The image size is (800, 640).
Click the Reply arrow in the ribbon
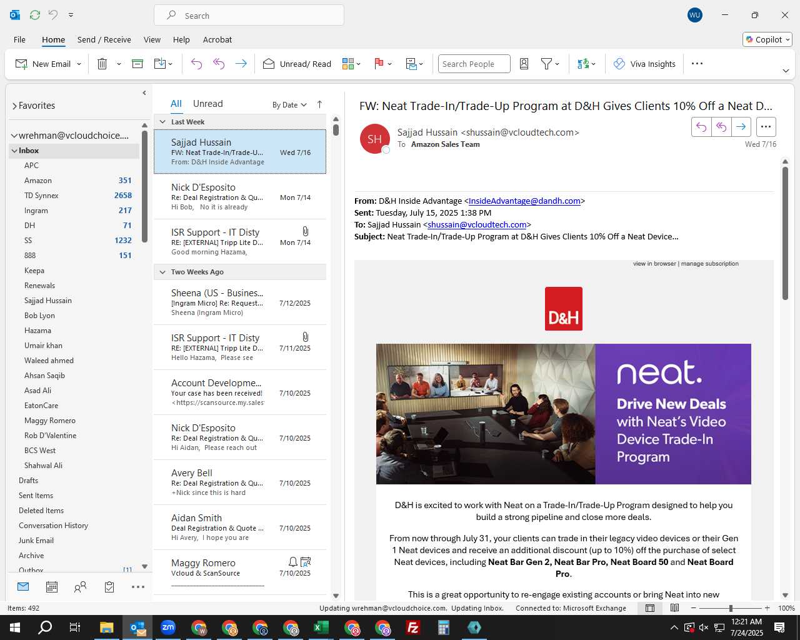coord(196,64)
